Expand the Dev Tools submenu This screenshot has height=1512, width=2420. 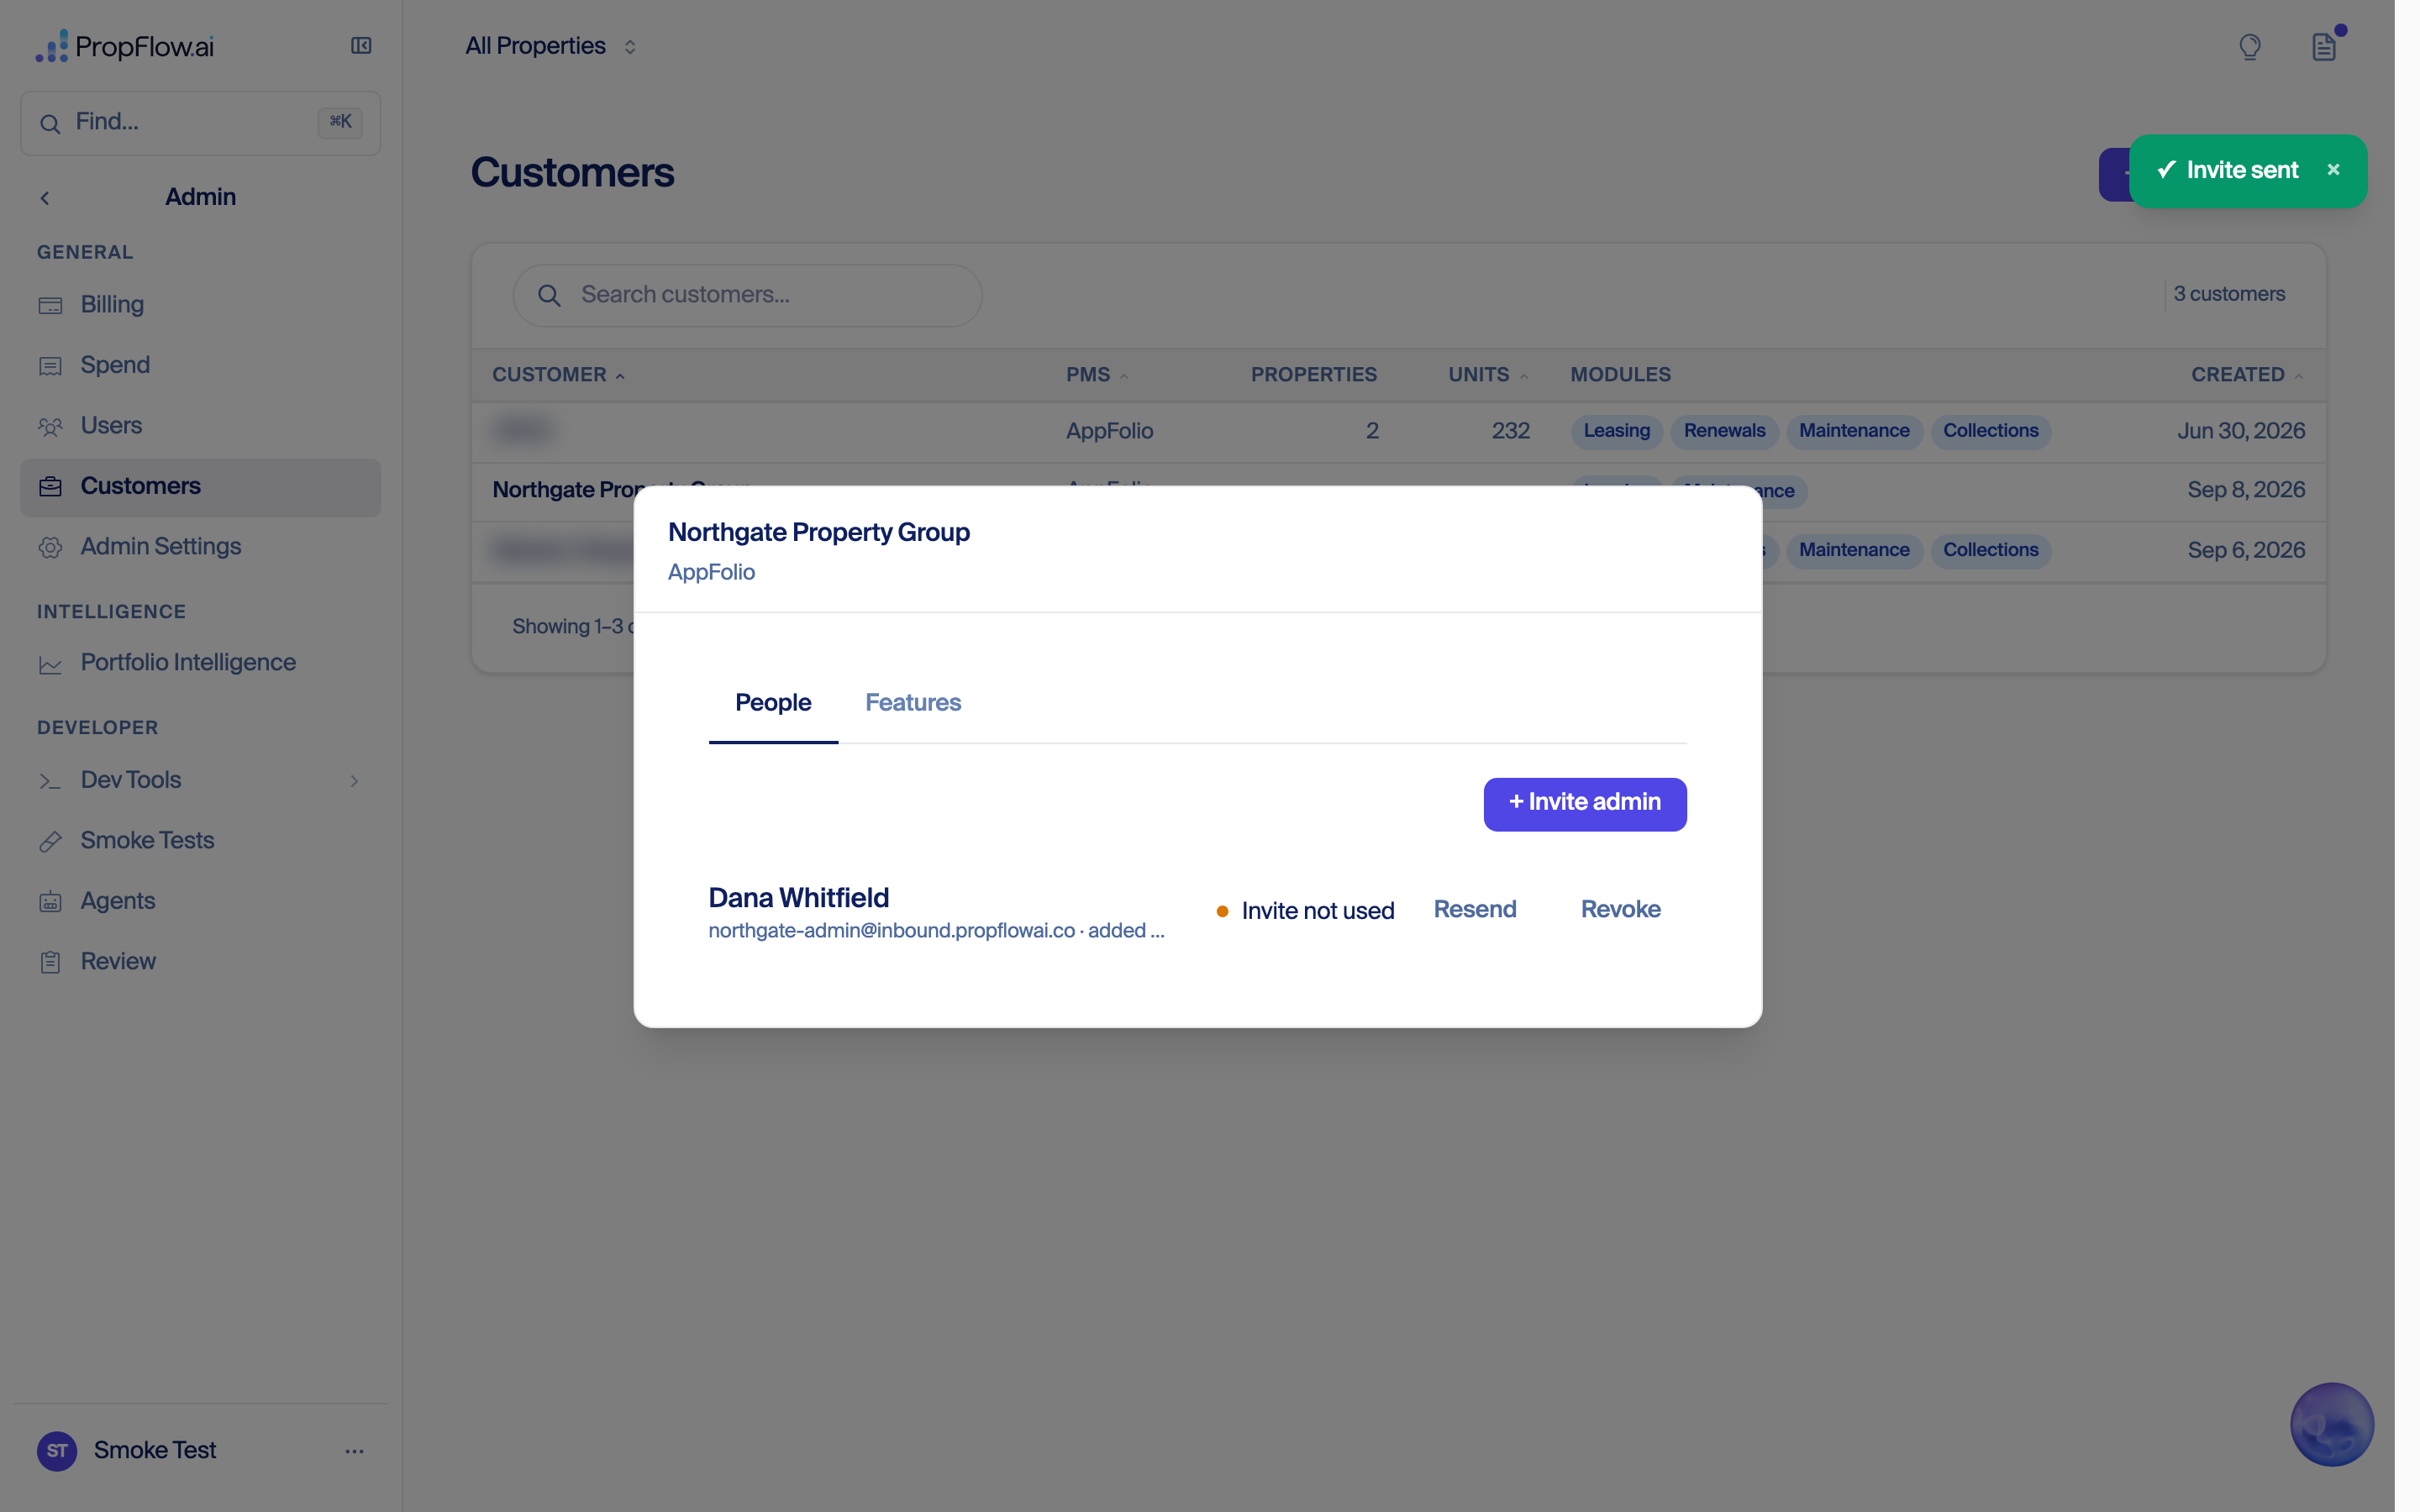[x=200, y=780]
